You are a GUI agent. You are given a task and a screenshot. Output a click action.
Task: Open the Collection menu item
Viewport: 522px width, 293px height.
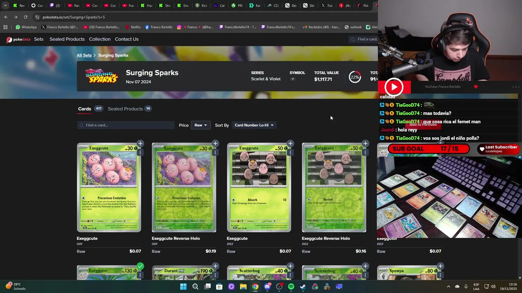(100, 39)
